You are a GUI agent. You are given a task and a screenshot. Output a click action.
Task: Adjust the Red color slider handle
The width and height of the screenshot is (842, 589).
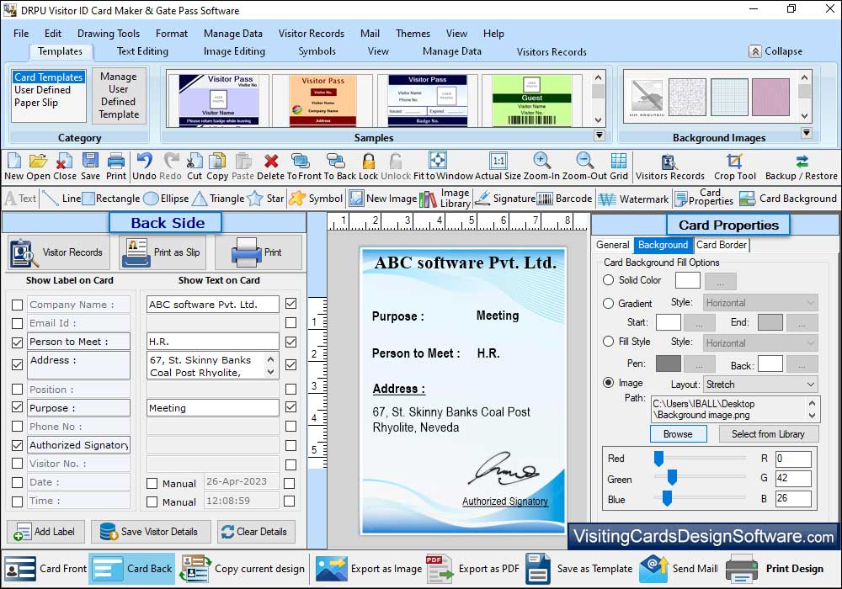(x=658, y=459)
